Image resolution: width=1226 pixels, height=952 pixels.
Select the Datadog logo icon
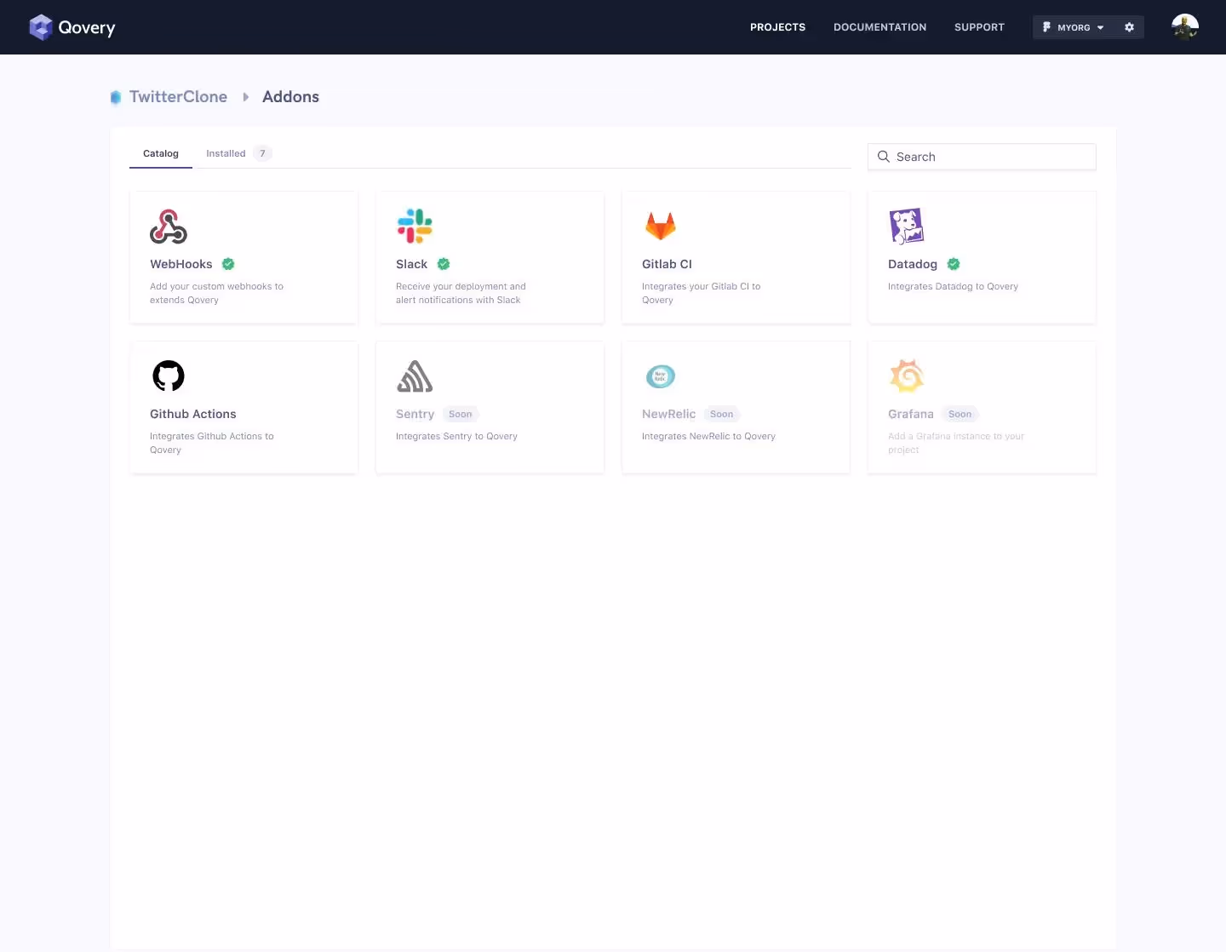907,227
